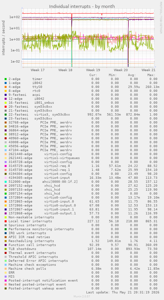Viewport: 164px width, 300px height.
Task: Click the Week 21 x-axis label
Action: (148, 70)
